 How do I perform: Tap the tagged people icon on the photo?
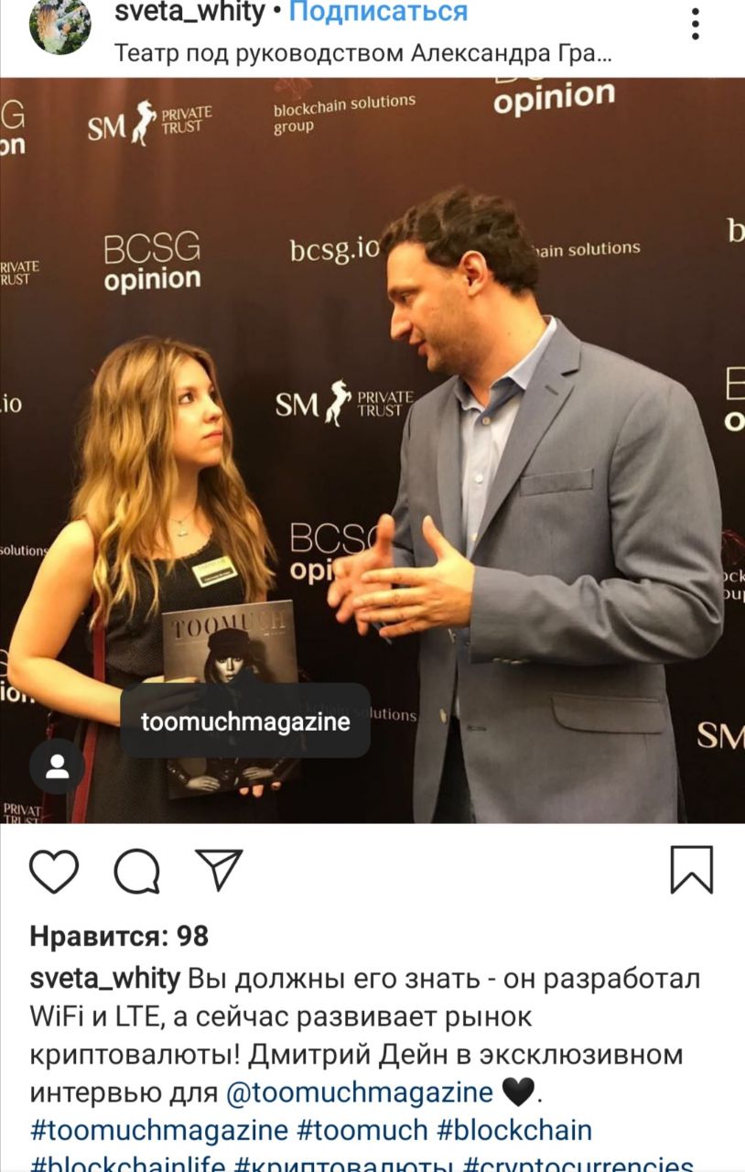point(57,766)
